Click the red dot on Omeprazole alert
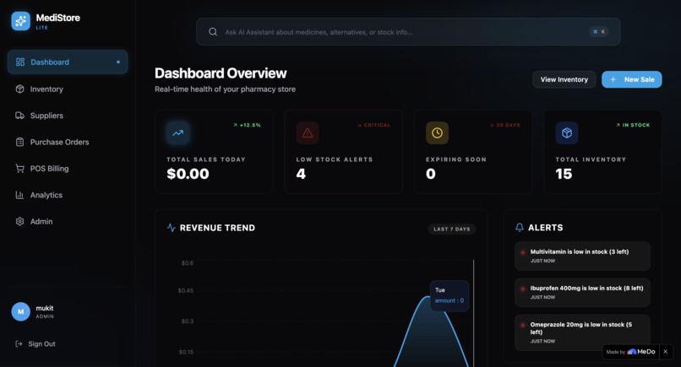681x367 pixels. [x=522, y=325]
